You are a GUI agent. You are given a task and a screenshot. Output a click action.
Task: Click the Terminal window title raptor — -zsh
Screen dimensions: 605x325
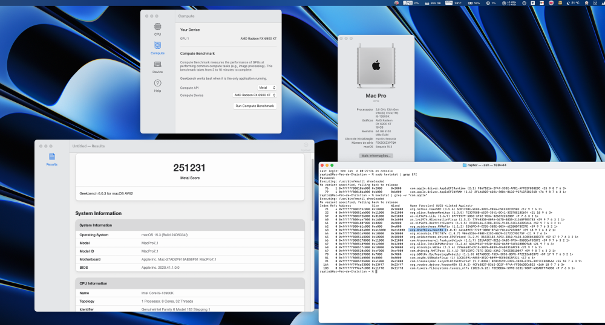tap(487, 165)
